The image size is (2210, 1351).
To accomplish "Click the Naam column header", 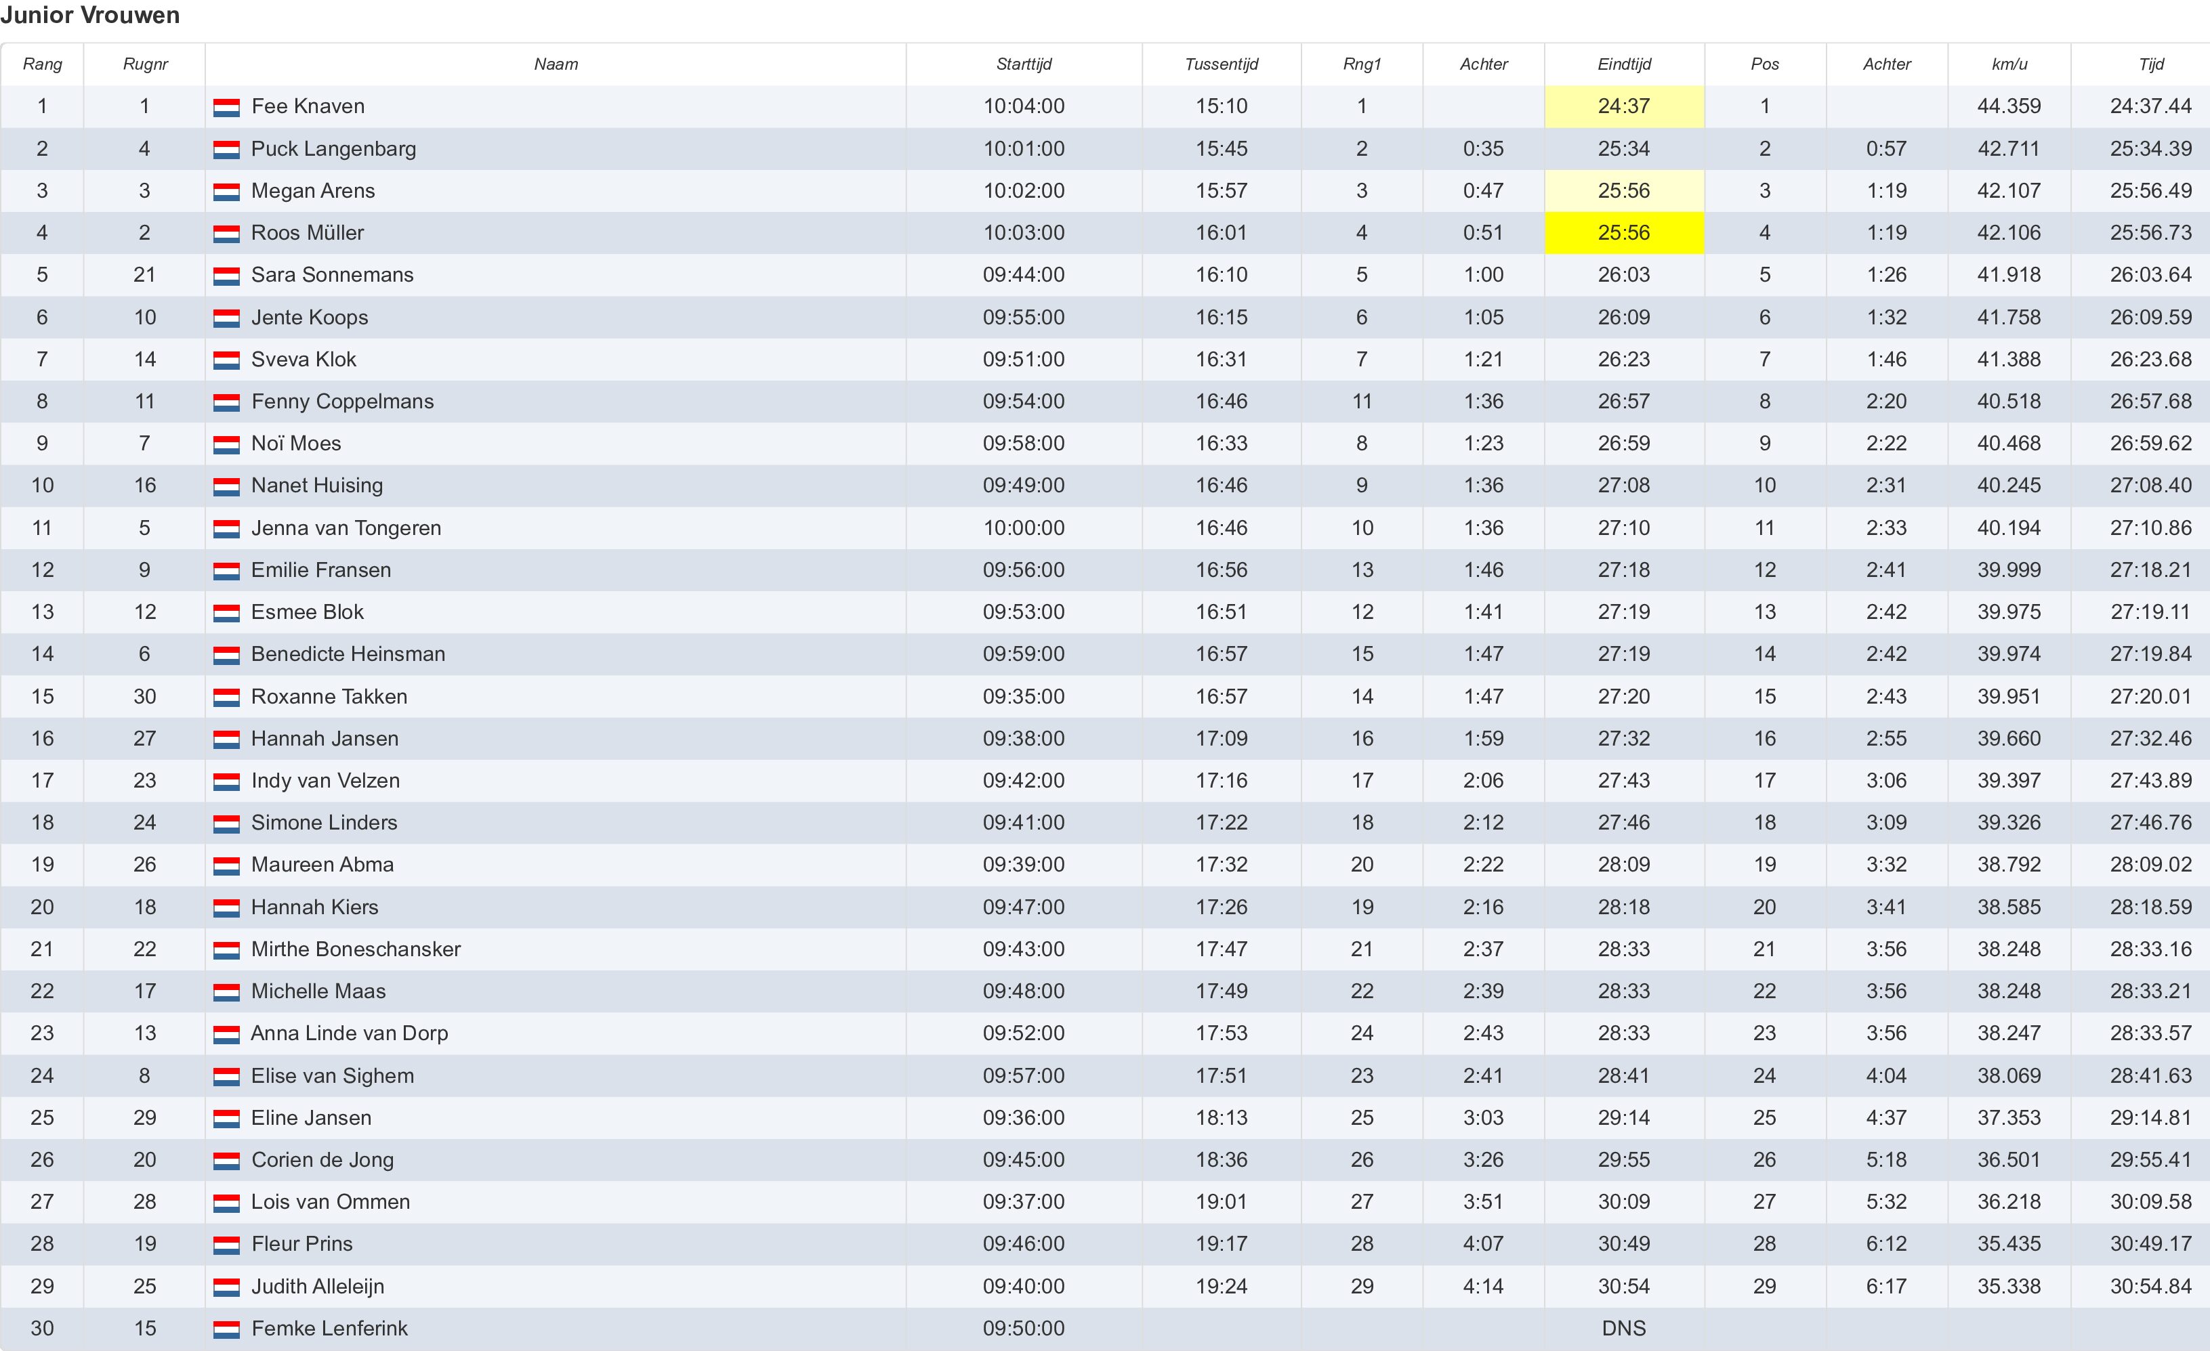I will coord(556,64).
